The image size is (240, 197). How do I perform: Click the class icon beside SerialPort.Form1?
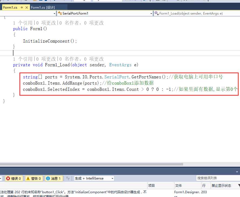(60, 13)
